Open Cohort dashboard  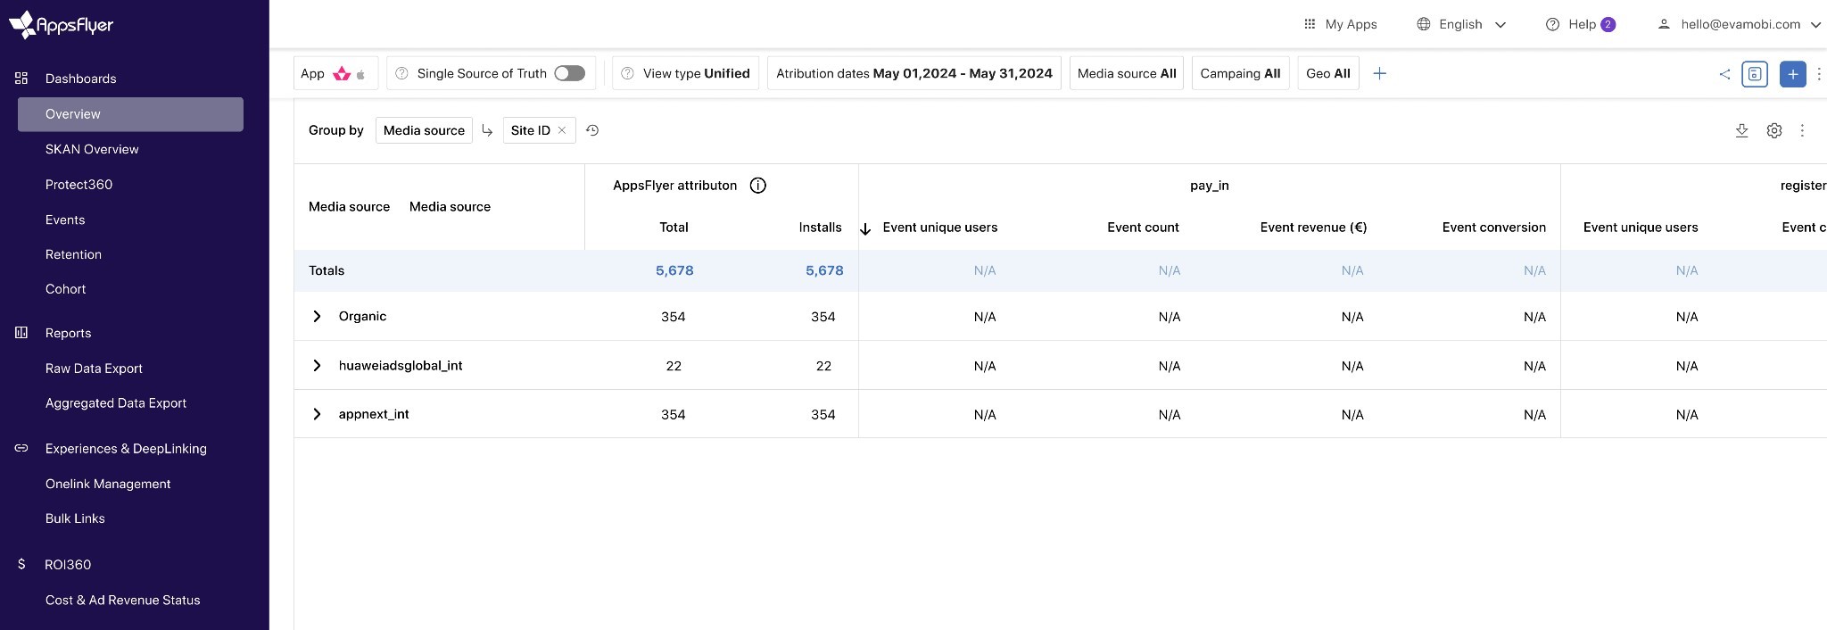tap(65, 289)
